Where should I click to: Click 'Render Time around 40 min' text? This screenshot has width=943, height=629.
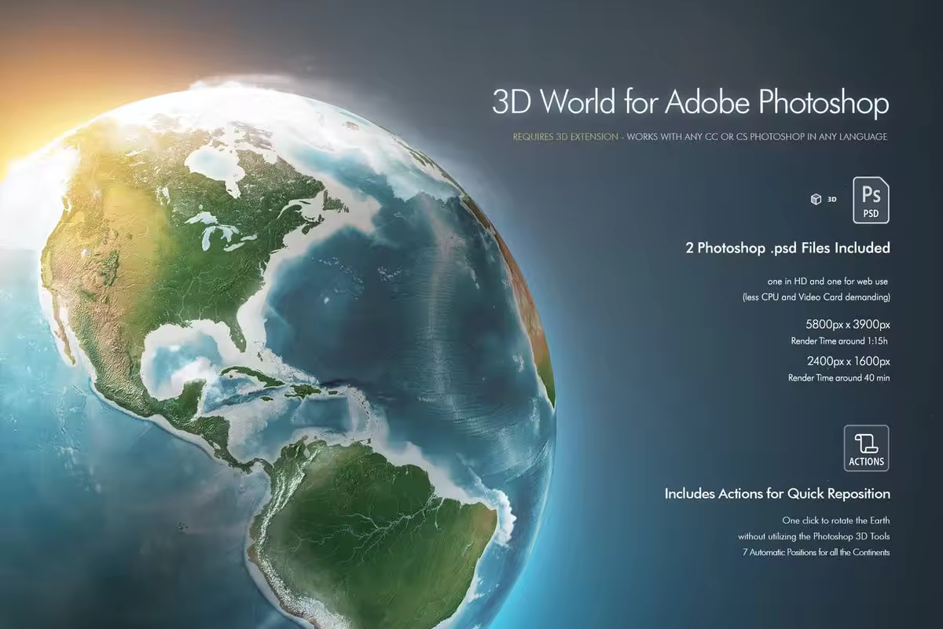pyautogui.click(x=838, y=378)
